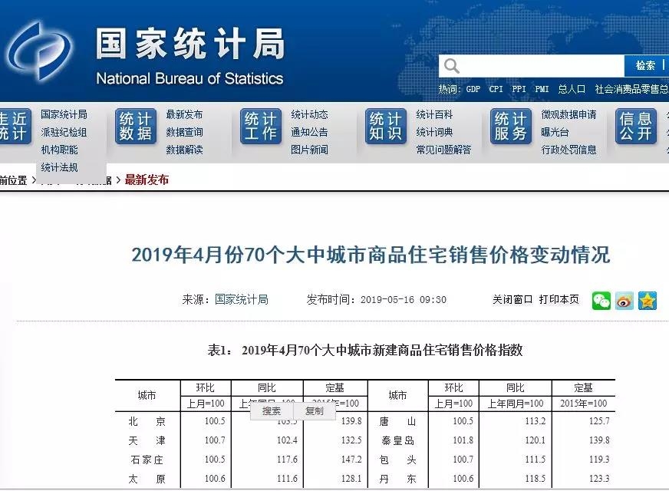Open the 统计工作 blue tile
This screenshot has width=669, height=491.
click(x=261, y=127)
